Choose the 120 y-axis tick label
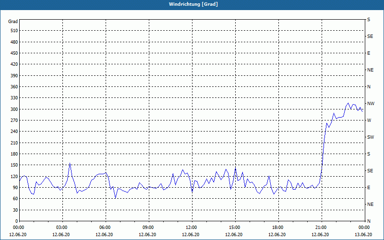This screenshot has height=240, width=384. [14, 176]
